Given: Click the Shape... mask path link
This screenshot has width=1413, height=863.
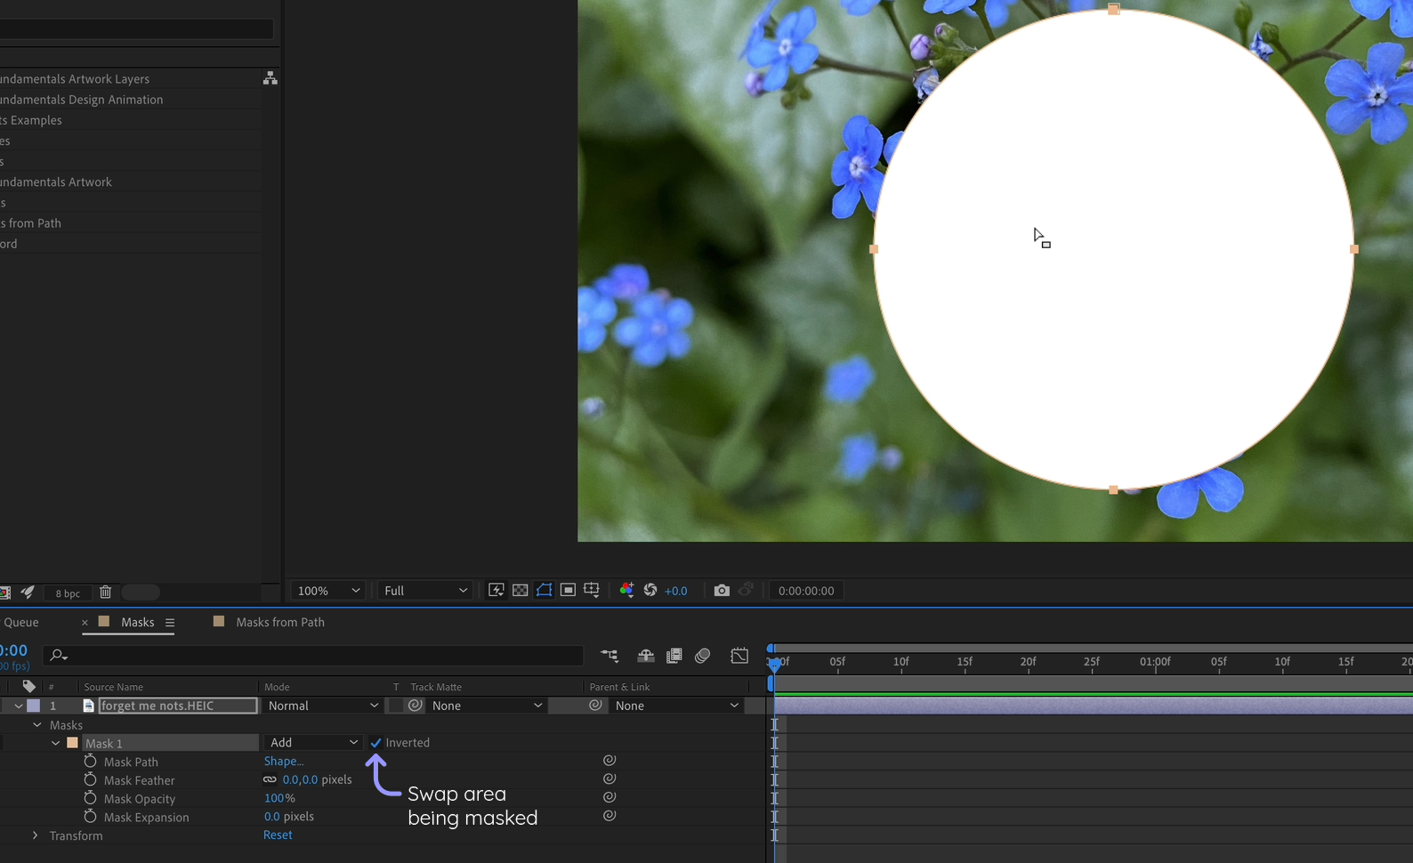Looking at the screenshot, I should coord(284,762).
